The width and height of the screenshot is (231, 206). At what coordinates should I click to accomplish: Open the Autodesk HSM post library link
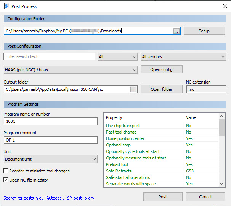(49, 198)
